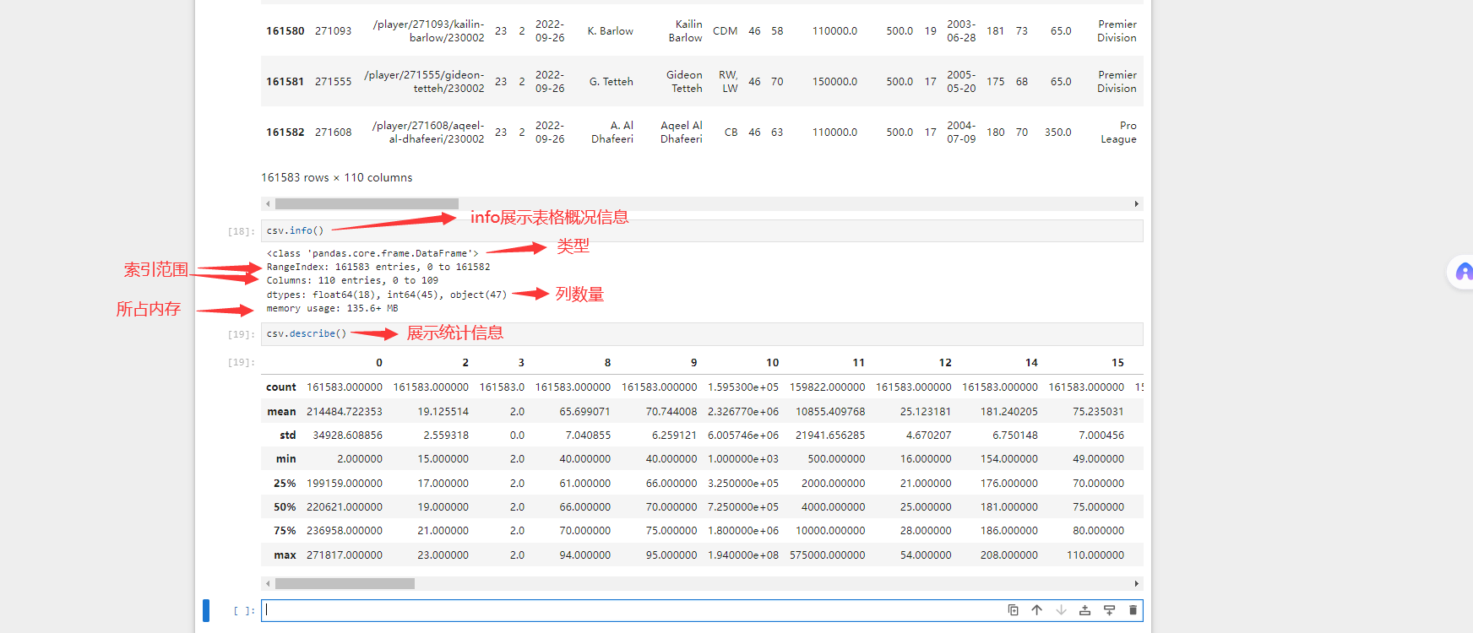
Task: Click the blue collapse bar of active cell
Action: [x=206, y=610]
